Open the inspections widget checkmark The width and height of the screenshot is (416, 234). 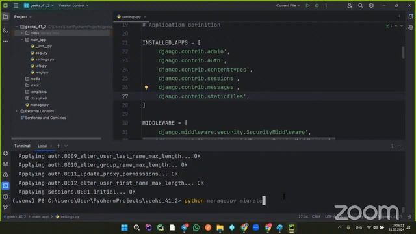click(x=389, y=26)
